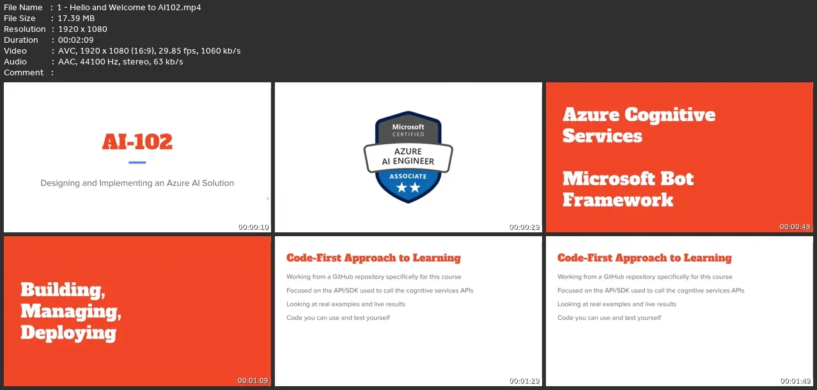Screen dimensions: 817x390
Task: Click 'Designing and Implementing an Azure AI Solution'
Action: (137, 183)
